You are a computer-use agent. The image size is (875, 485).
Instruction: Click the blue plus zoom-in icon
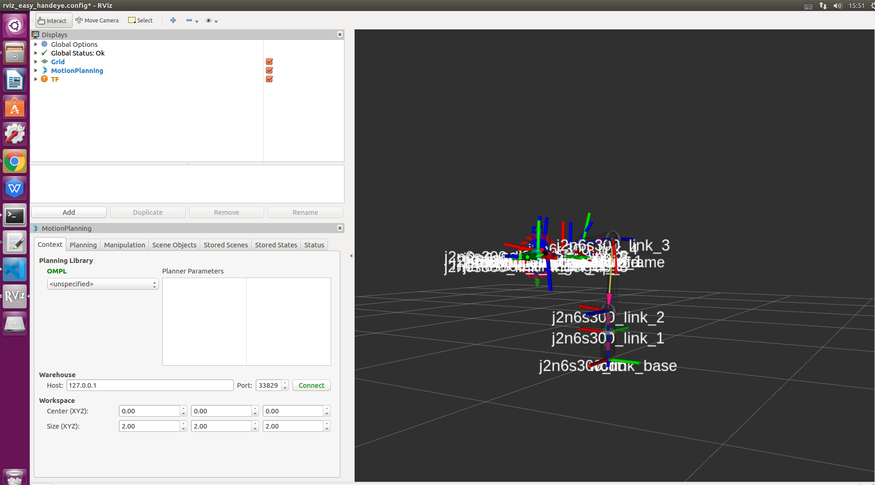[x=173, y=20]
